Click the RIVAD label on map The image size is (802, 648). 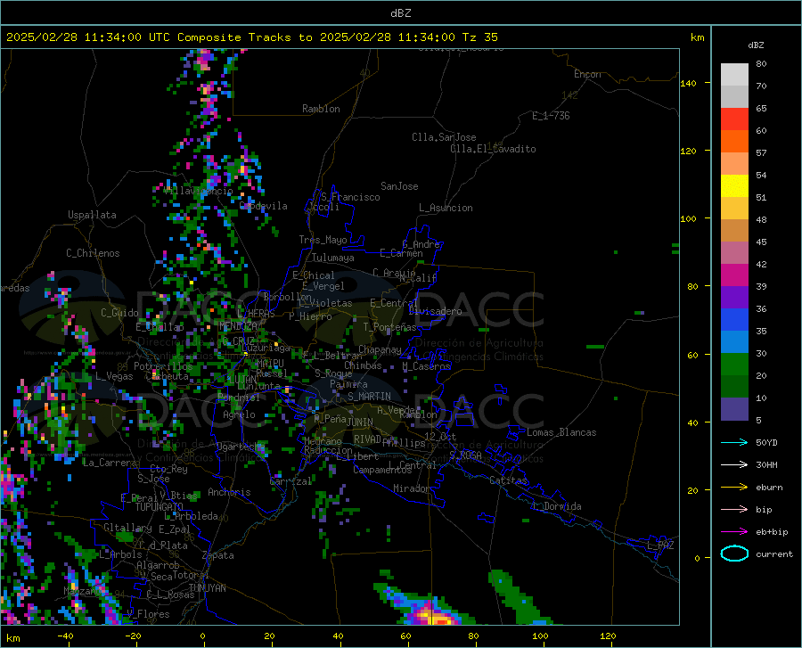(367, 439)
